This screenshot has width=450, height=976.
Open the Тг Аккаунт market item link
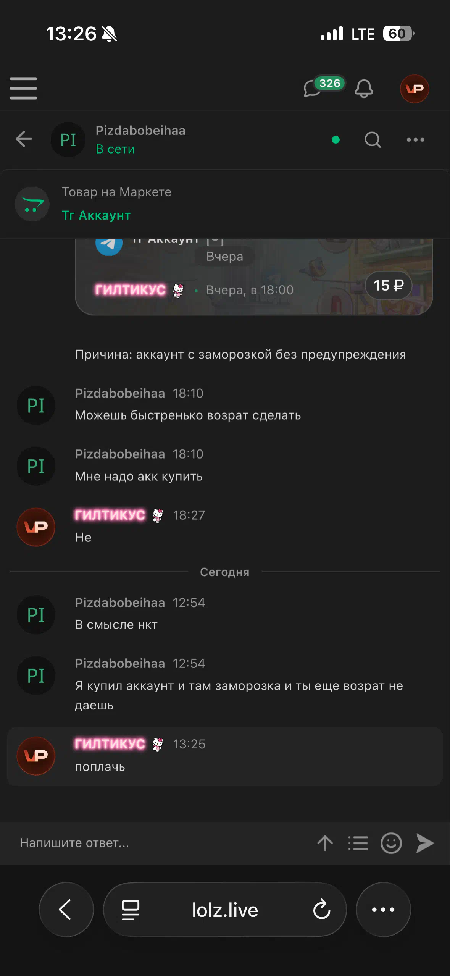click(96, 215)
